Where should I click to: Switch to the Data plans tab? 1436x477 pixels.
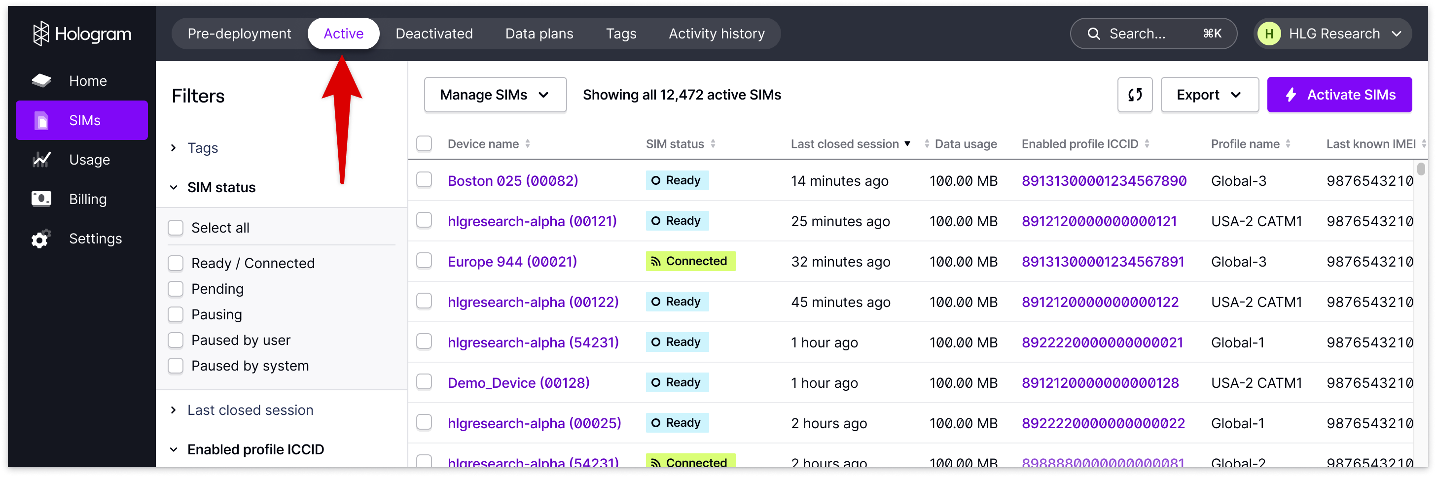tap(539, 34)
